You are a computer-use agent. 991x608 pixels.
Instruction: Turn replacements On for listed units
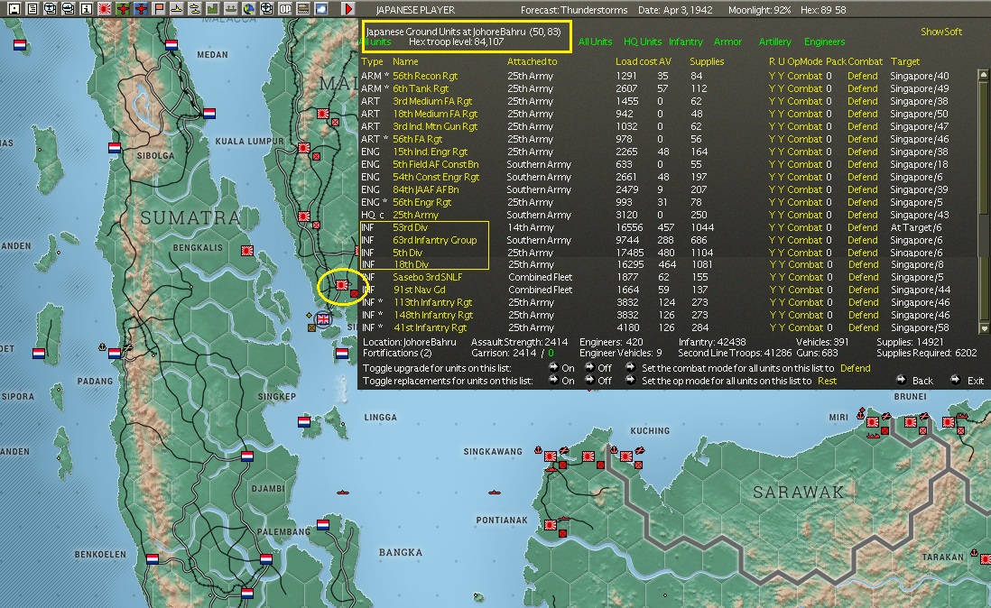[x=561, y=381]
